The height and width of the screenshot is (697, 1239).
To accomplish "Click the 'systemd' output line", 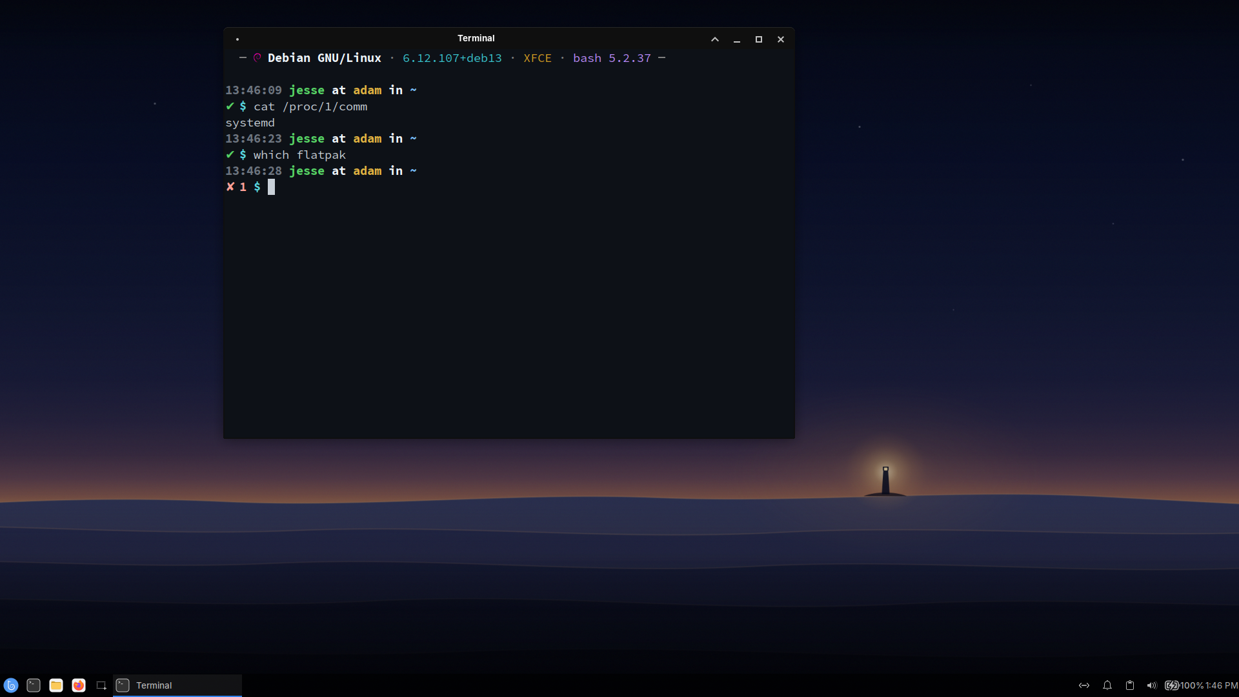I will tap(250, 123).
